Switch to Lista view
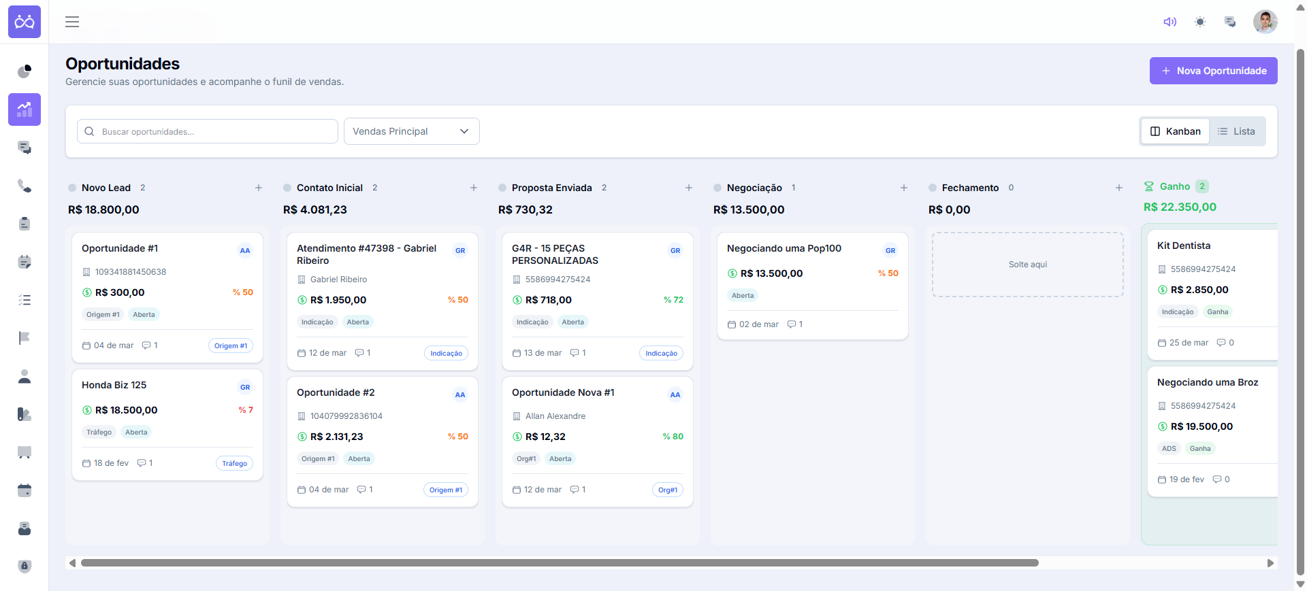This screenshot has width=1307, height=591. 1236,131
